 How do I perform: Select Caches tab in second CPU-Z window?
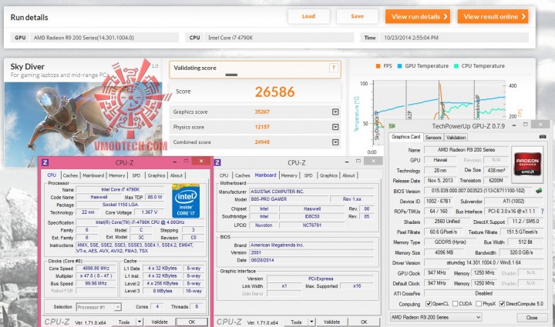click(x=243, y=175)
